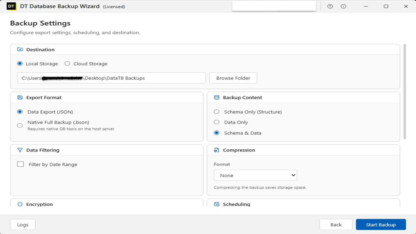This screenshot has height=234, width=416.
Task: Open help via question mark icon
Action: click(x=330, y=6)
